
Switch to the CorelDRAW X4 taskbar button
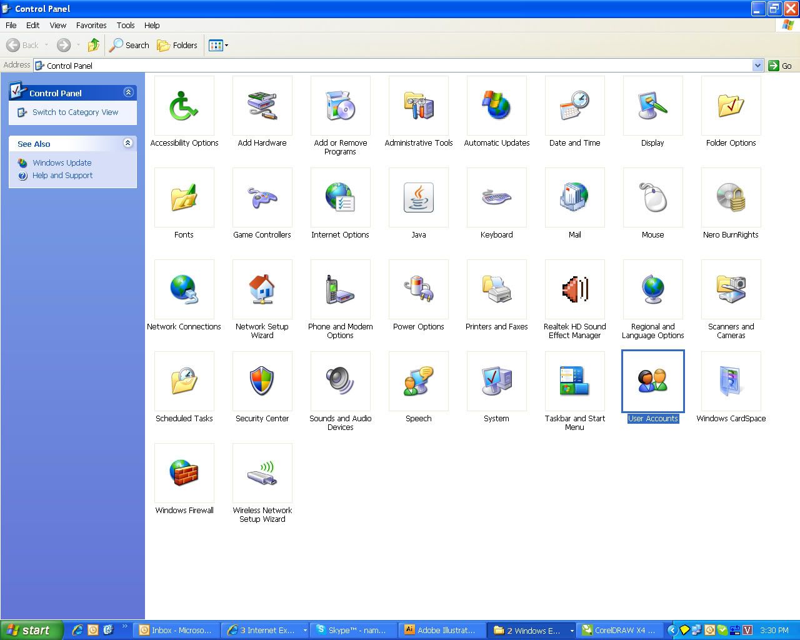tap(621, 631)
